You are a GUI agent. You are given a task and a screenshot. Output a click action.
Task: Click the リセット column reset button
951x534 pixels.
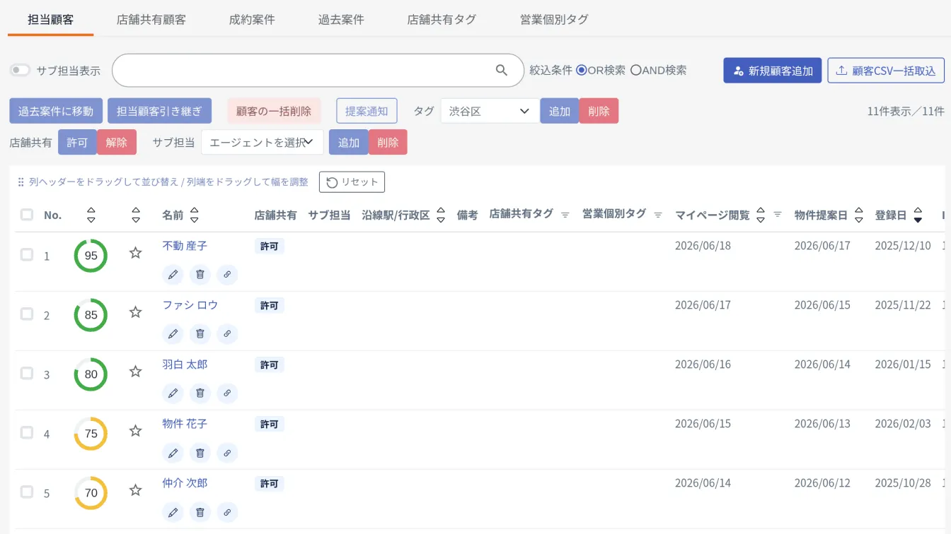[352, 182]
